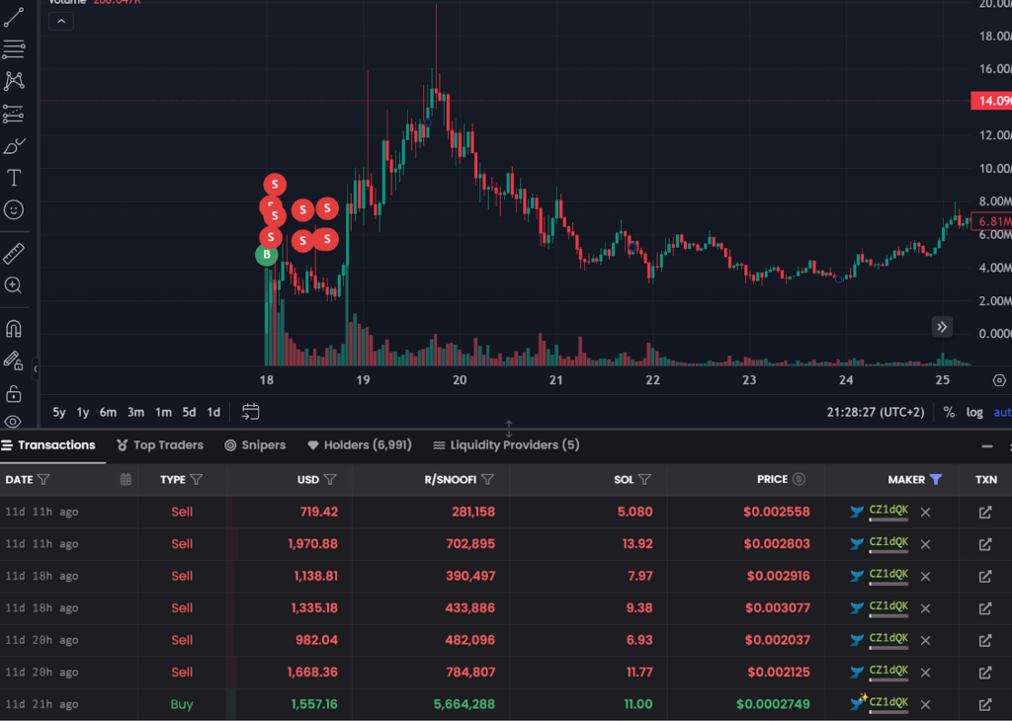Screen dimensions: 1012x721
Task: Select the Text annotation tool
Action: (x=14, y=179)
